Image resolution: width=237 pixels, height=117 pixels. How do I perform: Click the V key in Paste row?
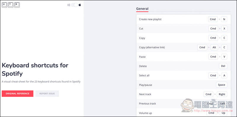(224, 57)
